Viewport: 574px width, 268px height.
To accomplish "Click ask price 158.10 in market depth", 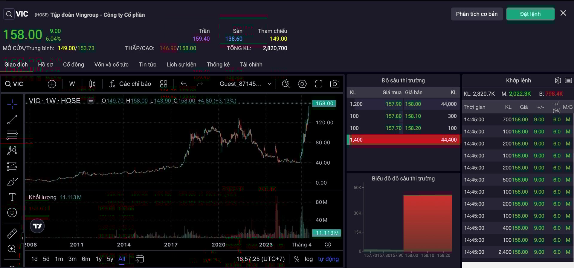I will [413, 116].
